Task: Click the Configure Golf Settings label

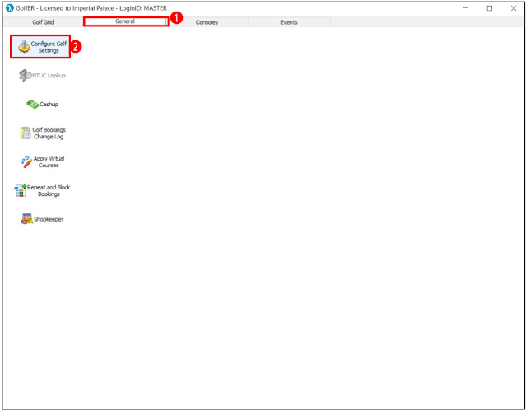Action: click(x=49, y=47)
